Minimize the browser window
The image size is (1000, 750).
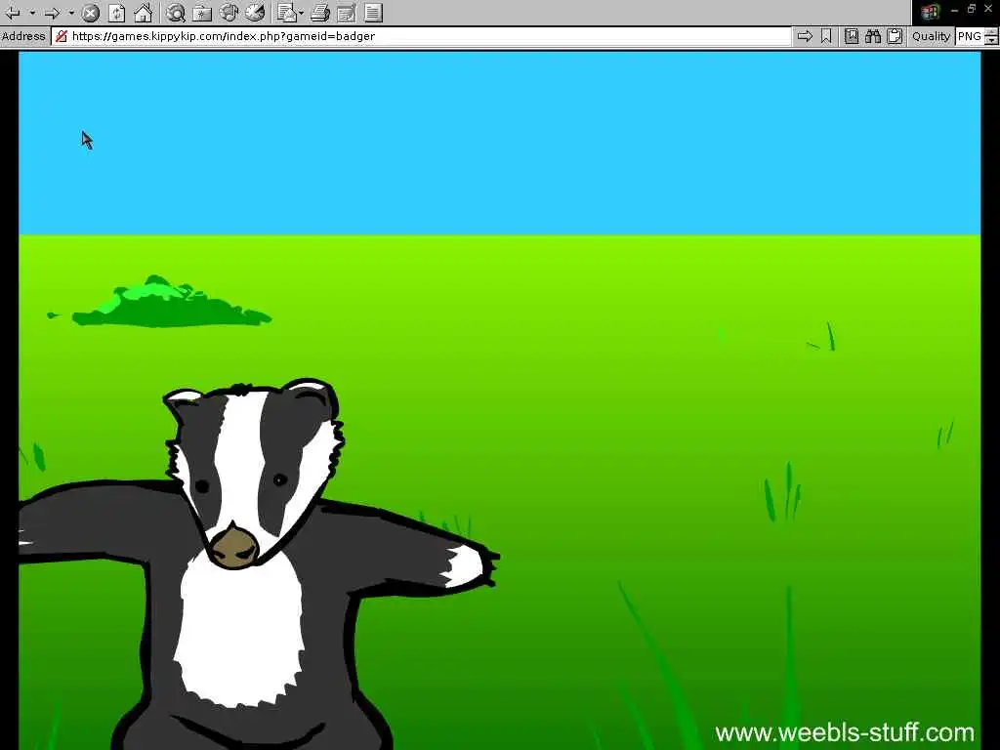[x=954, y=10]
